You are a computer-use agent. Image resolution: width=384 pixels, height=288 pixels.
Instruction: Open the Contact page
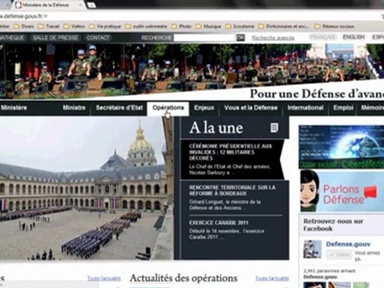pyautogui.click(x=98, y=38)
